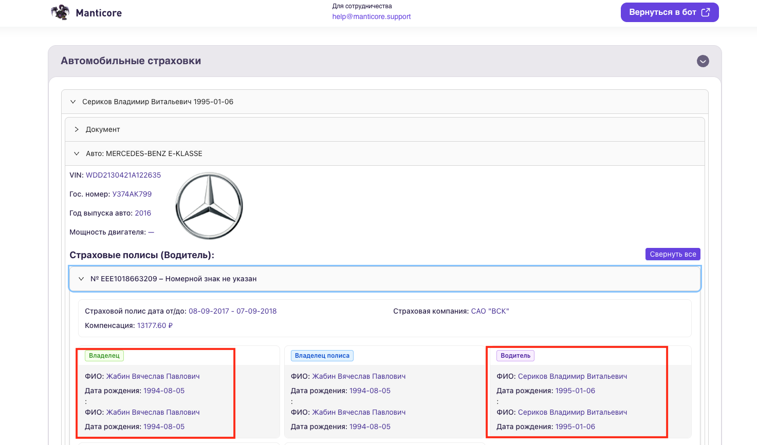Click the Автомобильные страховки heading
Image resolution: width=757 pixels, height=445 pixels.
pos(131,61)
